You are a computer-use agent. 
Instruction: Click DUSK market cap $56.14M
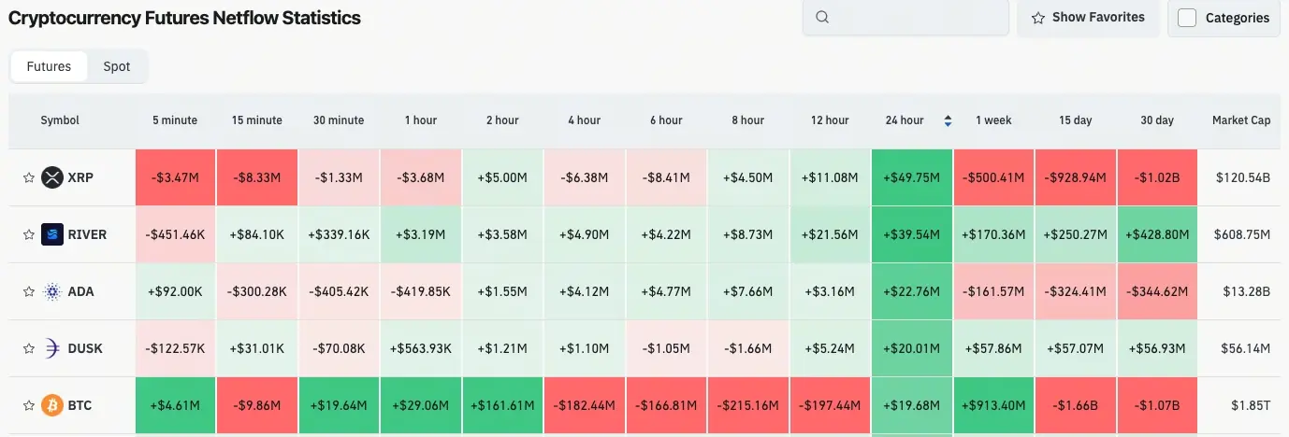[x=1244, y=348]
